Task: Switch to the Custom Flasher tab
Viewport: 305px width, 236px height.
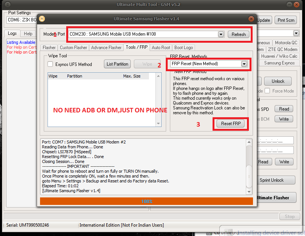Action: pyautogui.click(x=73, y=48)
